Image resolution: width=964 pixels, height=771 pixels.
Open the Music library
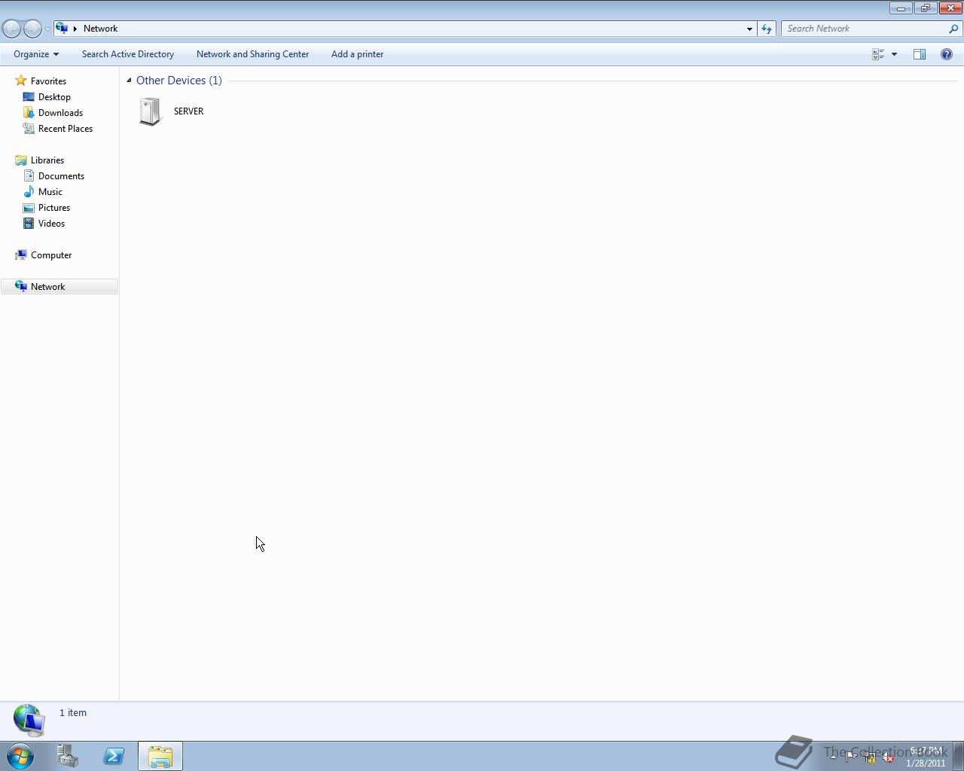(50, 191)
